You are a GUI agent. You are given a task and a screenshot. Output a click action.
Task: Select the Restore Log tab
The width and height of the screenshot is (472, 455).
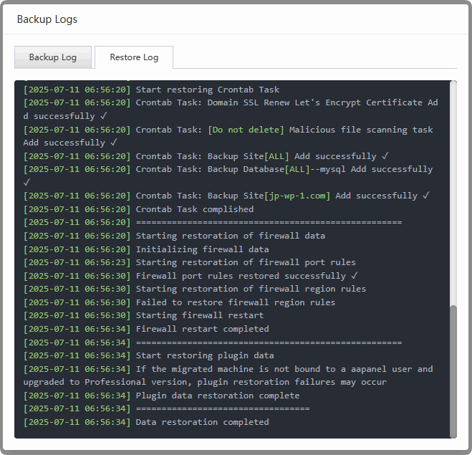point(134,57)
